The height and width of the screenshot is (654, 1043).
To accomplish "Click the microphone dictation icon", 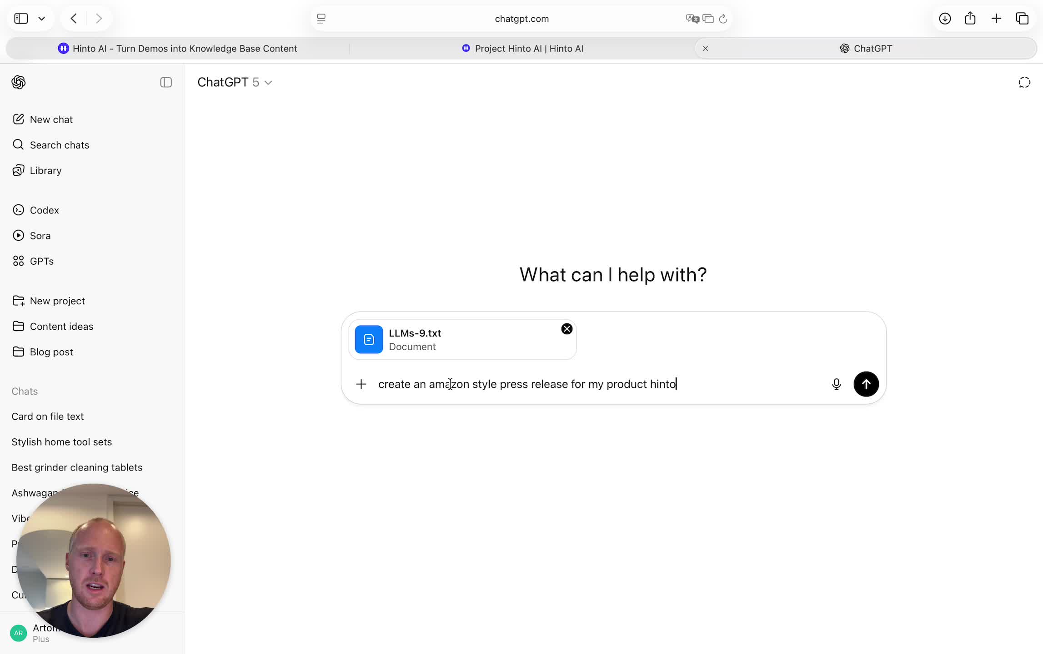I will tap(836, 384).
